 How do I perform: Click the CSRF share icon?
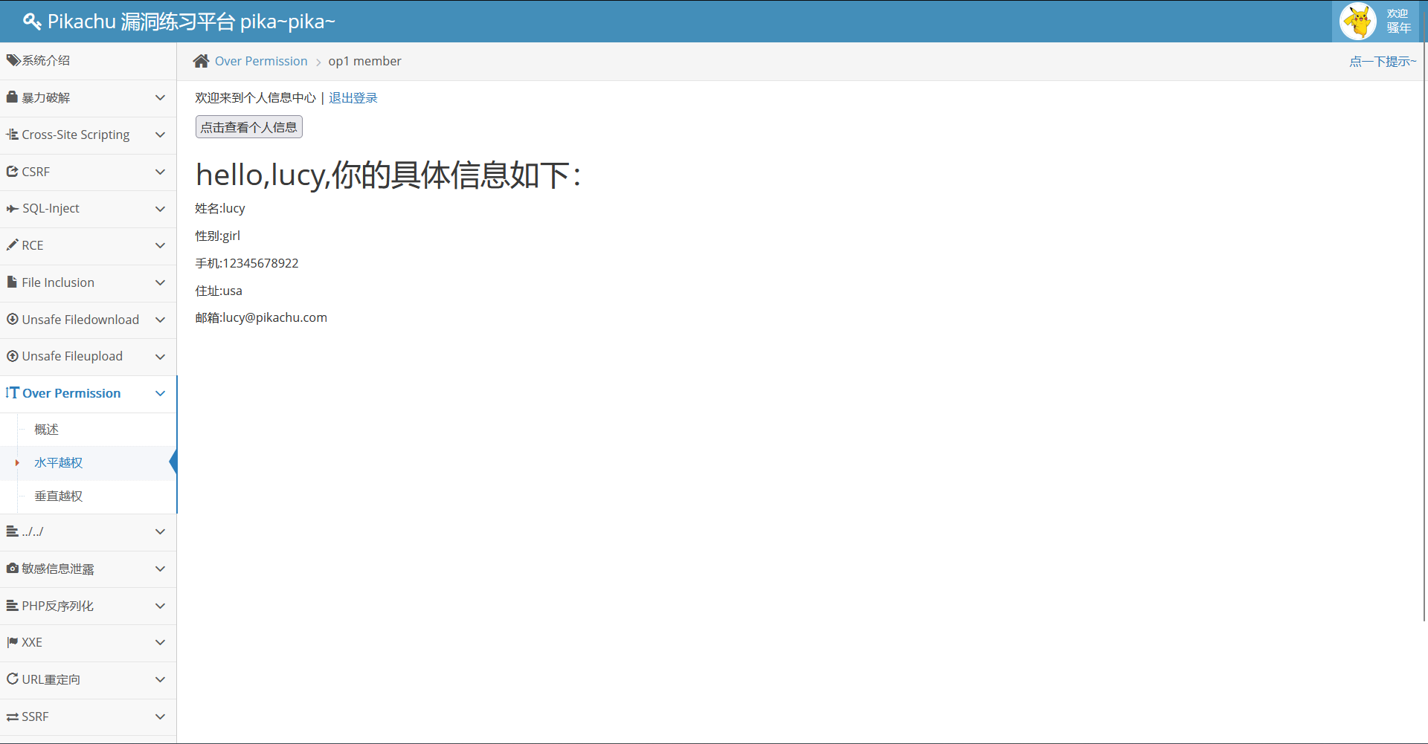click(x=12, y=172)
